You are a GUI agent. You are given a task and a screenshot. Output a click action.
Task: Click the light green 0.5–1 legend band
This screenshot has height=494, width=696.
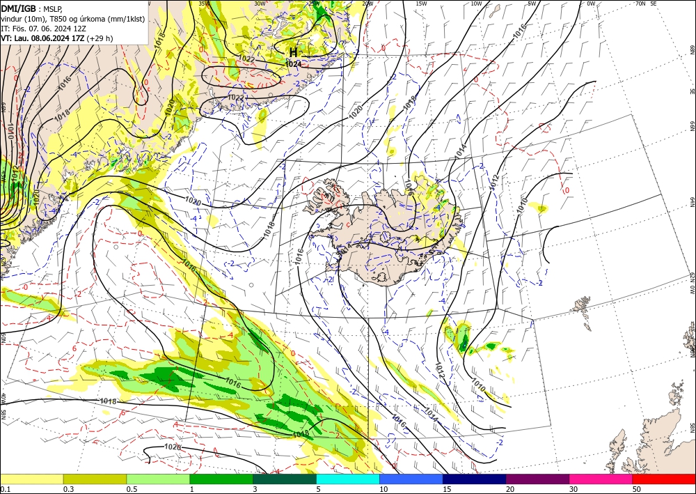coord(158,479)
